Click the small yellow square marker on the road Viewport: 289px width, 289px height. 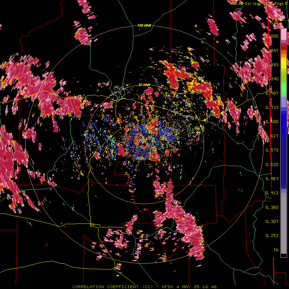(x=92, y=225)
